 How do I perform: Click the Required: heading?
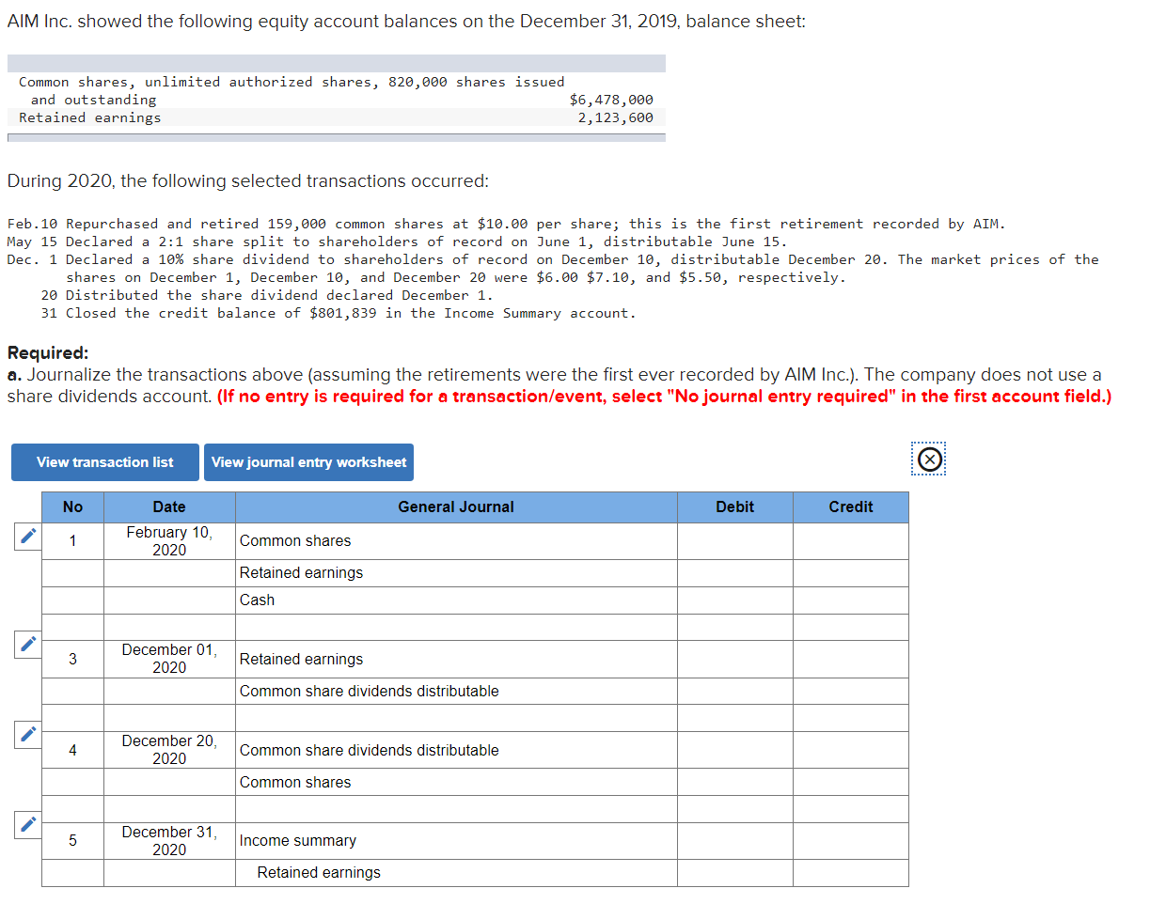tap(48, 353)
